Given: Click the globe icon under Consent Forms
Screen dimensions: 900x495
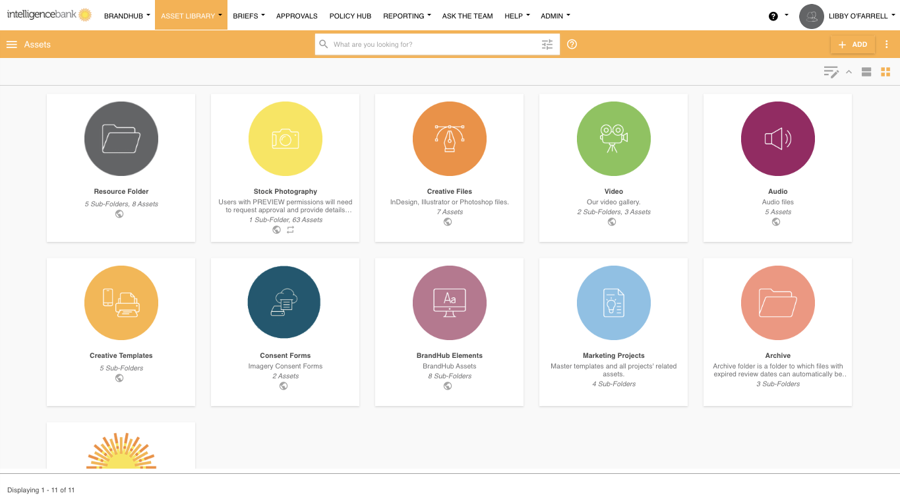Looking at the screenshot, I should tap(284, 386).
